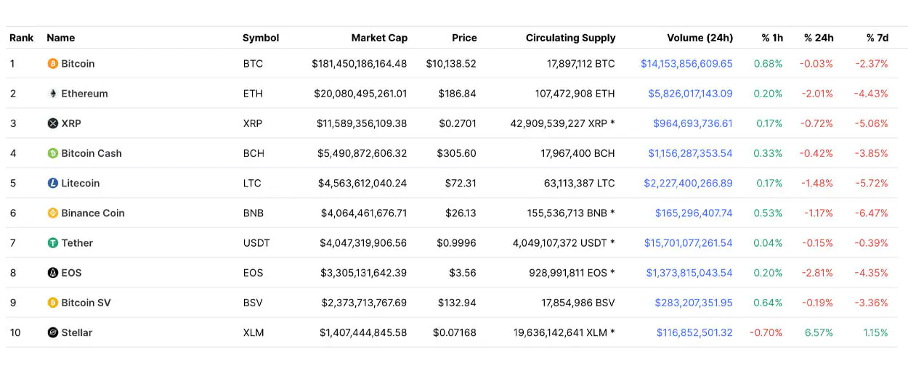Viewport: 908px width, 381px height.
Task: Click the Ethereum diamond icon
Action: tap(52, 94)
